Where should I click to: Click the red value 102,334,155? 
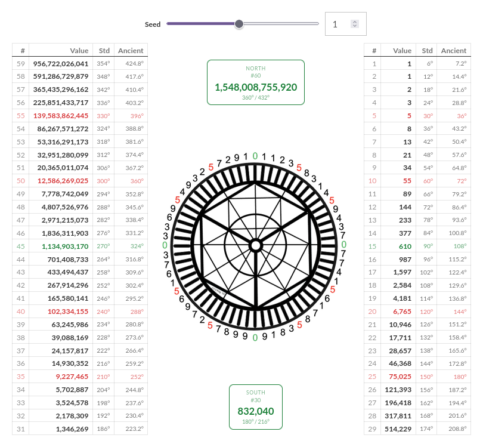point(68,312)
